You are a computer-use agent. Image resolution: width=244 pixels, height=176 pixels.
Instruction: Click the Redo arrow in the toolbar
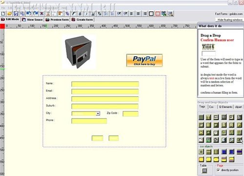tap(36, 14)
